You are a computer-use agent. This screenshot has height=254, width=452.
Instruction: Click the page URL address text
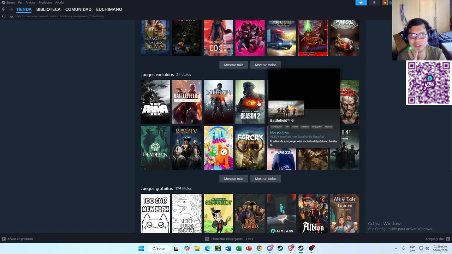(59, 16)
